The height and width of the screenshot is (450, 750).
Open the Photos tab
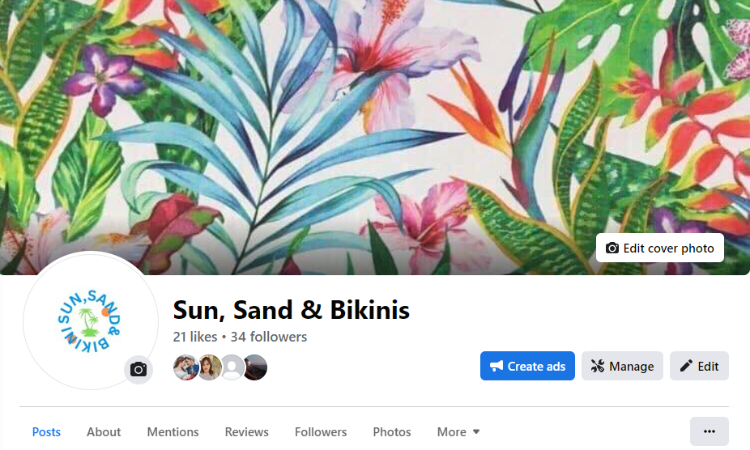[x=392, y=432]
